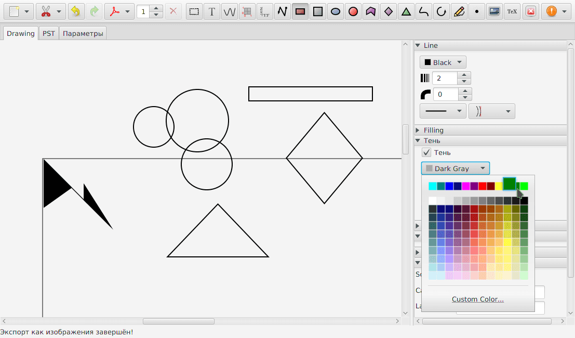Image resolution: width=575 pixels, height=338 pixels.
Task: Select the freehand pencil tool
Action: 459,12
